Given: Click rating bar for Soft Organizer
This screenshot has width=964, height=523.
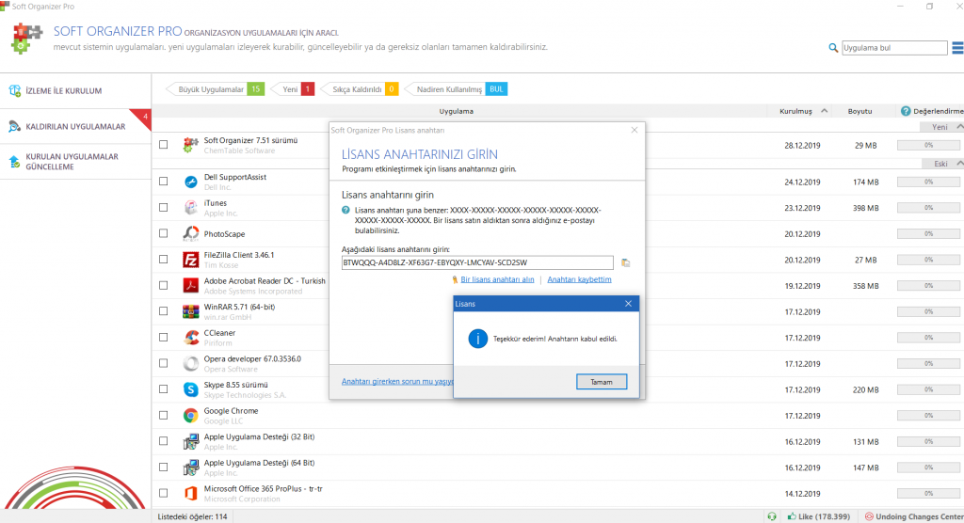Looking at the screenshot, I should coord(928,145).
